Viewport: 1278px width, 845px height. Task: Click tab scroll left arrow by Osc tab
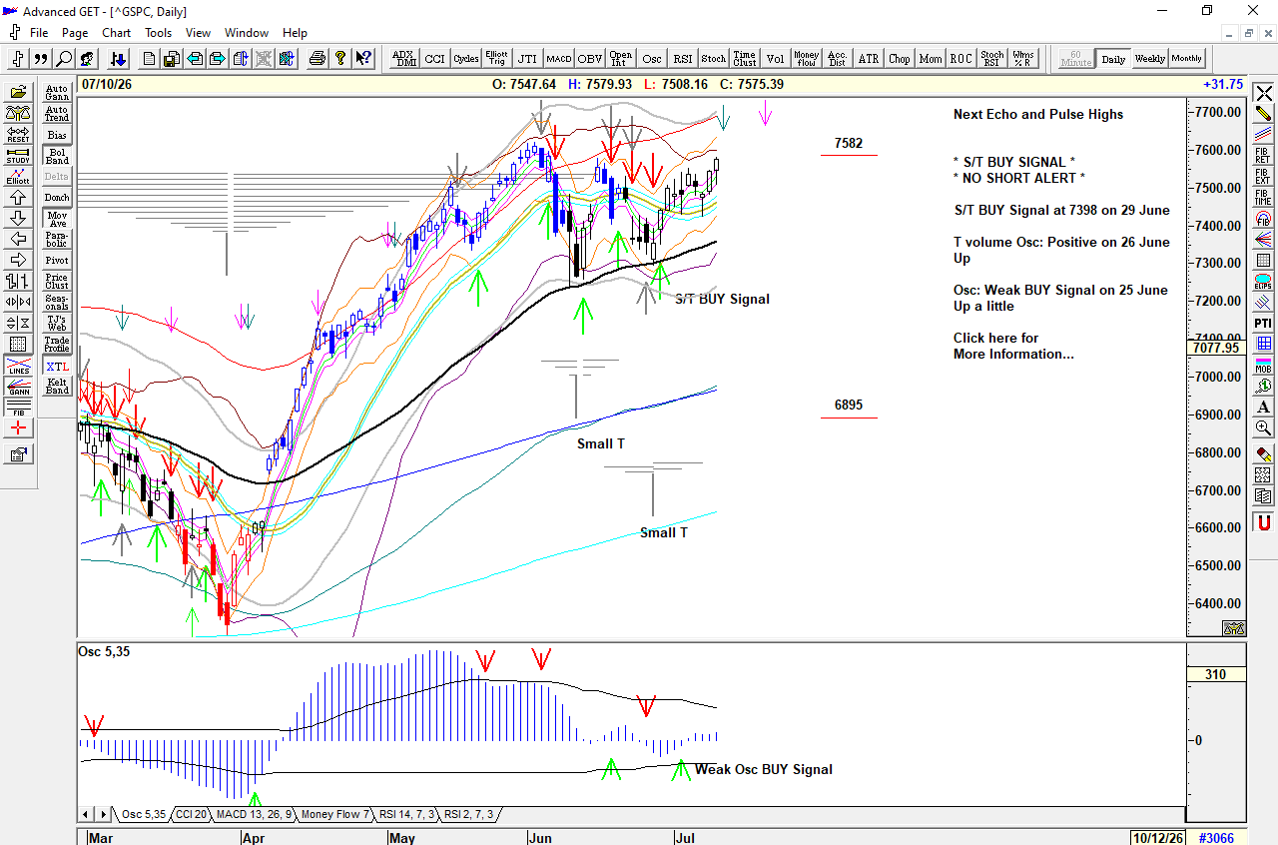[x=86, y=814]
